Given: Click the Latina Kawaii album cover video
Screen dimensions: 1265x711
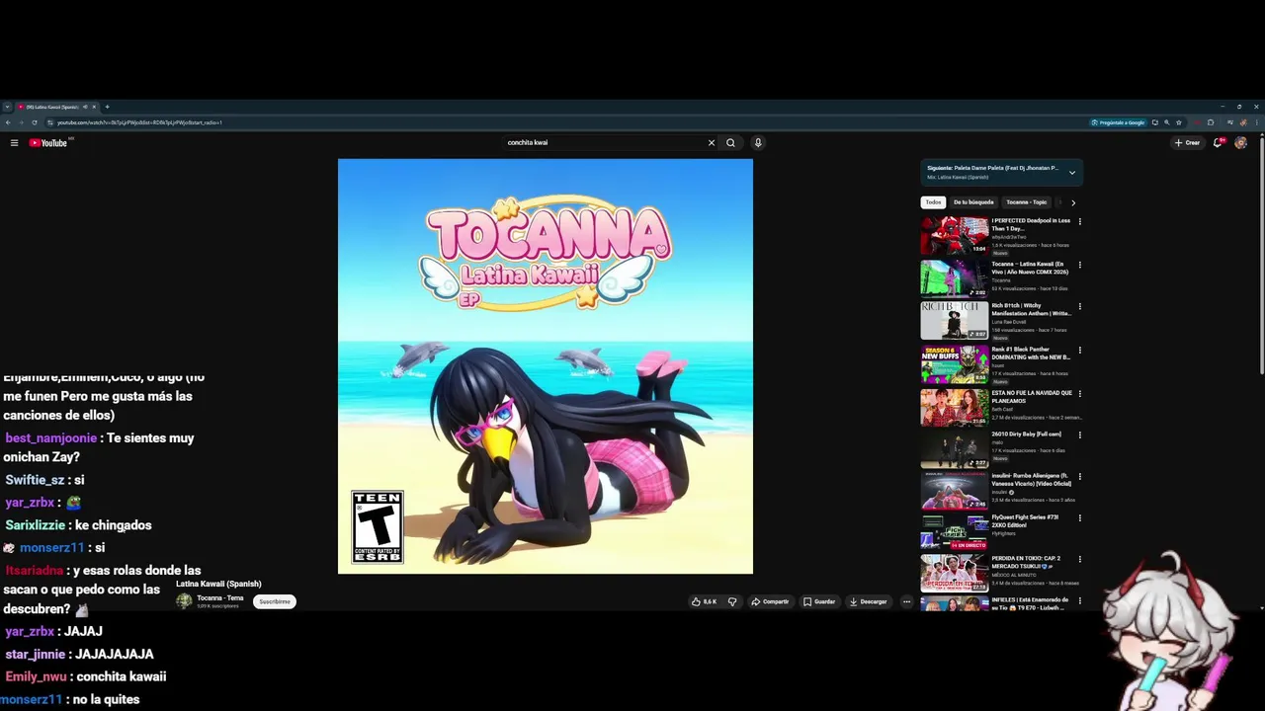Looking at the screenshot, I should (546, 366).
